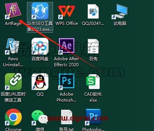Click the 百度URL即时推送工具 shortcut
154x131 pixels.
[13, 82]
